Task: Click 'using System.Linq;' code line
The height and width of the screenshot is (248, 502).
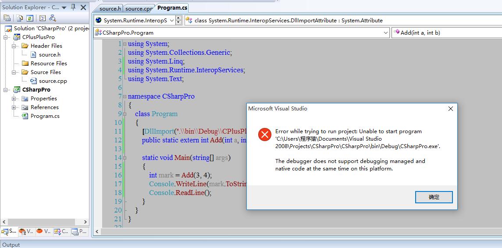Action: (x=156, y=61)
